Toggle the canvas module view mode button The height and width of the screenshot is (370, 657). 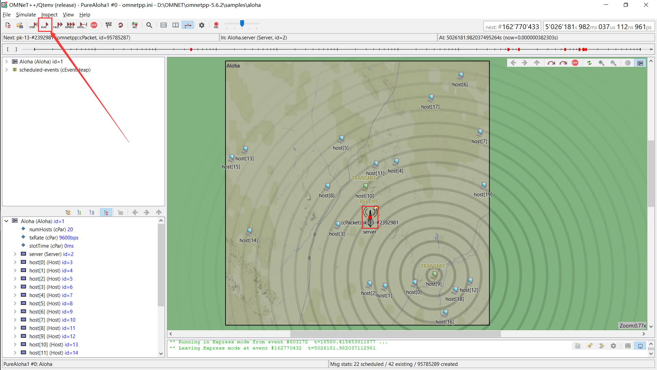coord(640,63)
